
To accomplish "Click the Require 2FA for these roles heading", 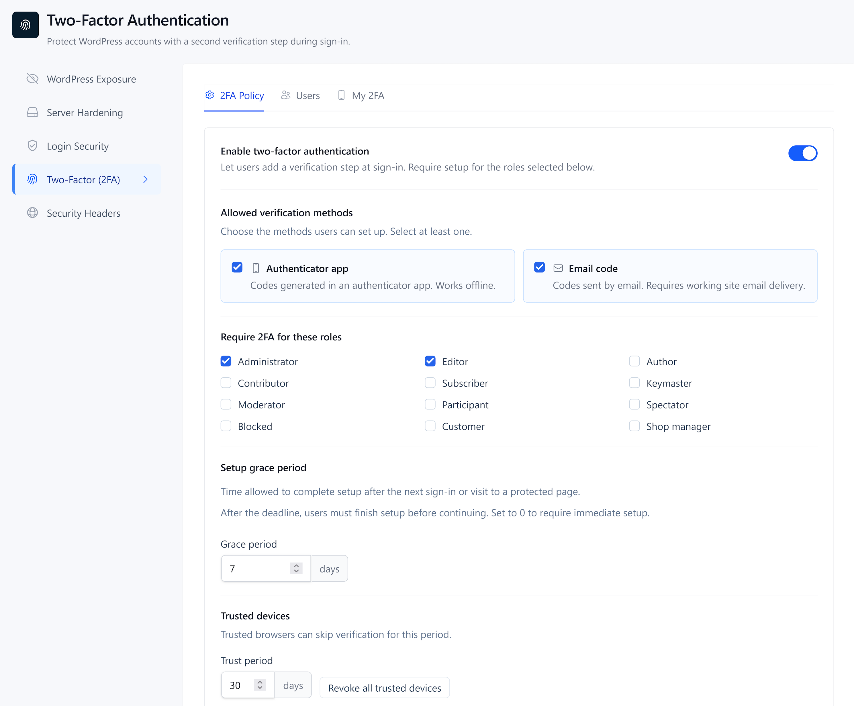I will point(281,337).
